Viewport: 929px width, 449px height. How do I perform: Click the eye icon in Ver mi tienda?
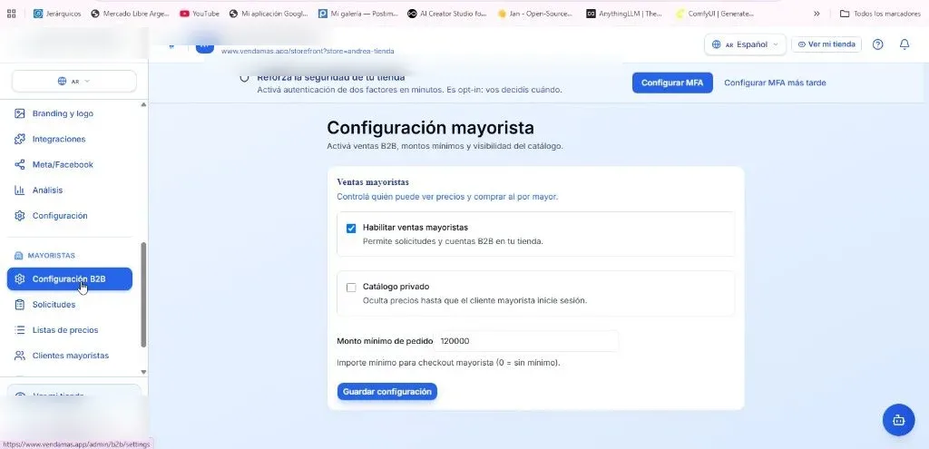(x=802, y=44)
